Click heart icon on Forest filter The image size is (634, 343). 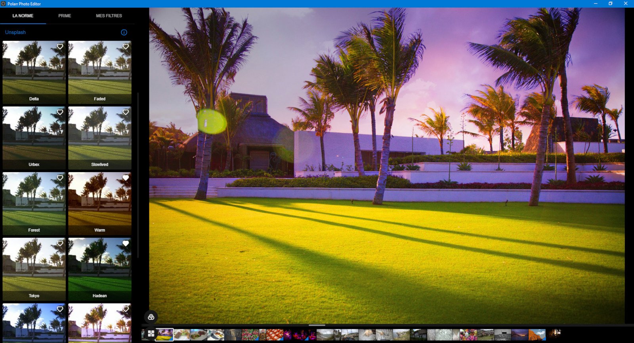click(60, 178)
